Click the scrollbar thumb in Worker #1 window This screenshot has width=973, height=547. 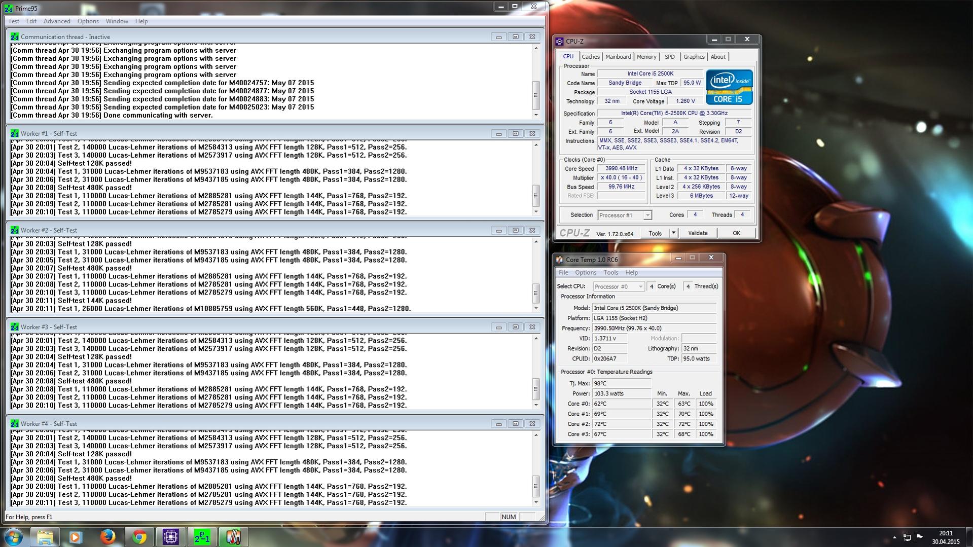point(536,195)
